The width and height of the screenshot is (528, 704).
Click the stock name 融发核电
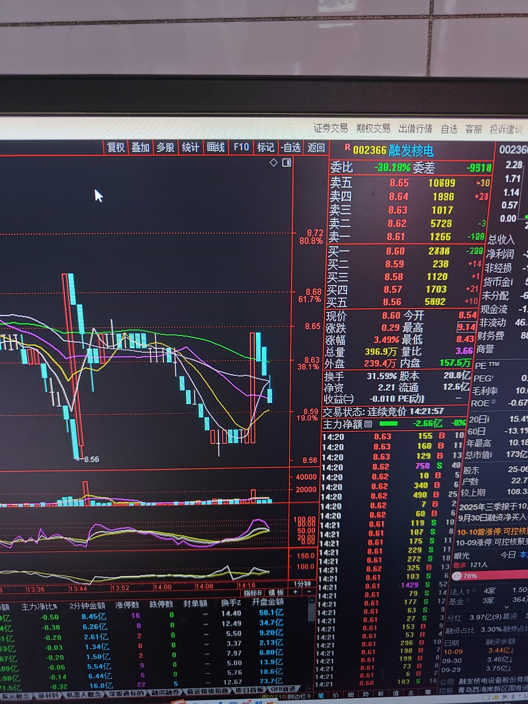pos(411,151)
